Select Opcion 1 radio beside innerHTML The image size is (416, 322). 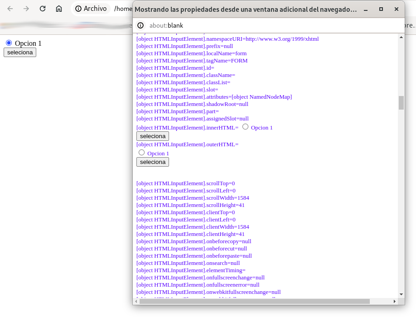pos(246,127)
